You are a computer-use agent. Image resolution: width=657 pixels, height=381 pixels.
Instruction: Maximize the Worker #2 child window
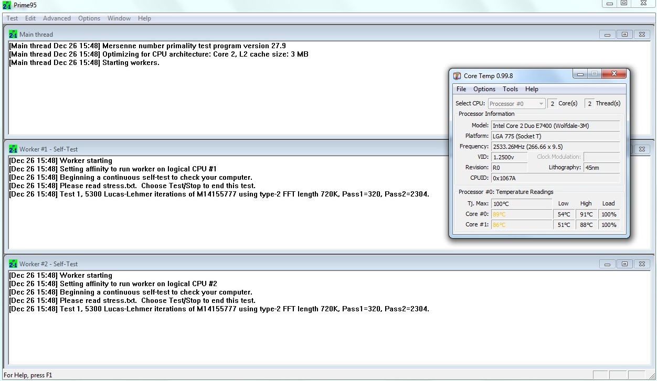point(624,264)
